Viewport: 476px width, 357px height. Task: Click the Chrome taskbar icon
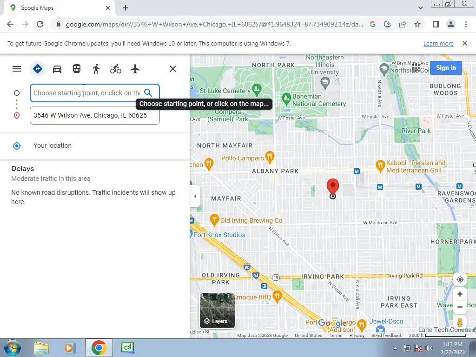point(99,348)
